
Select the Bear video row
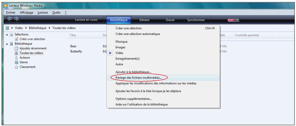click(73, 46)
